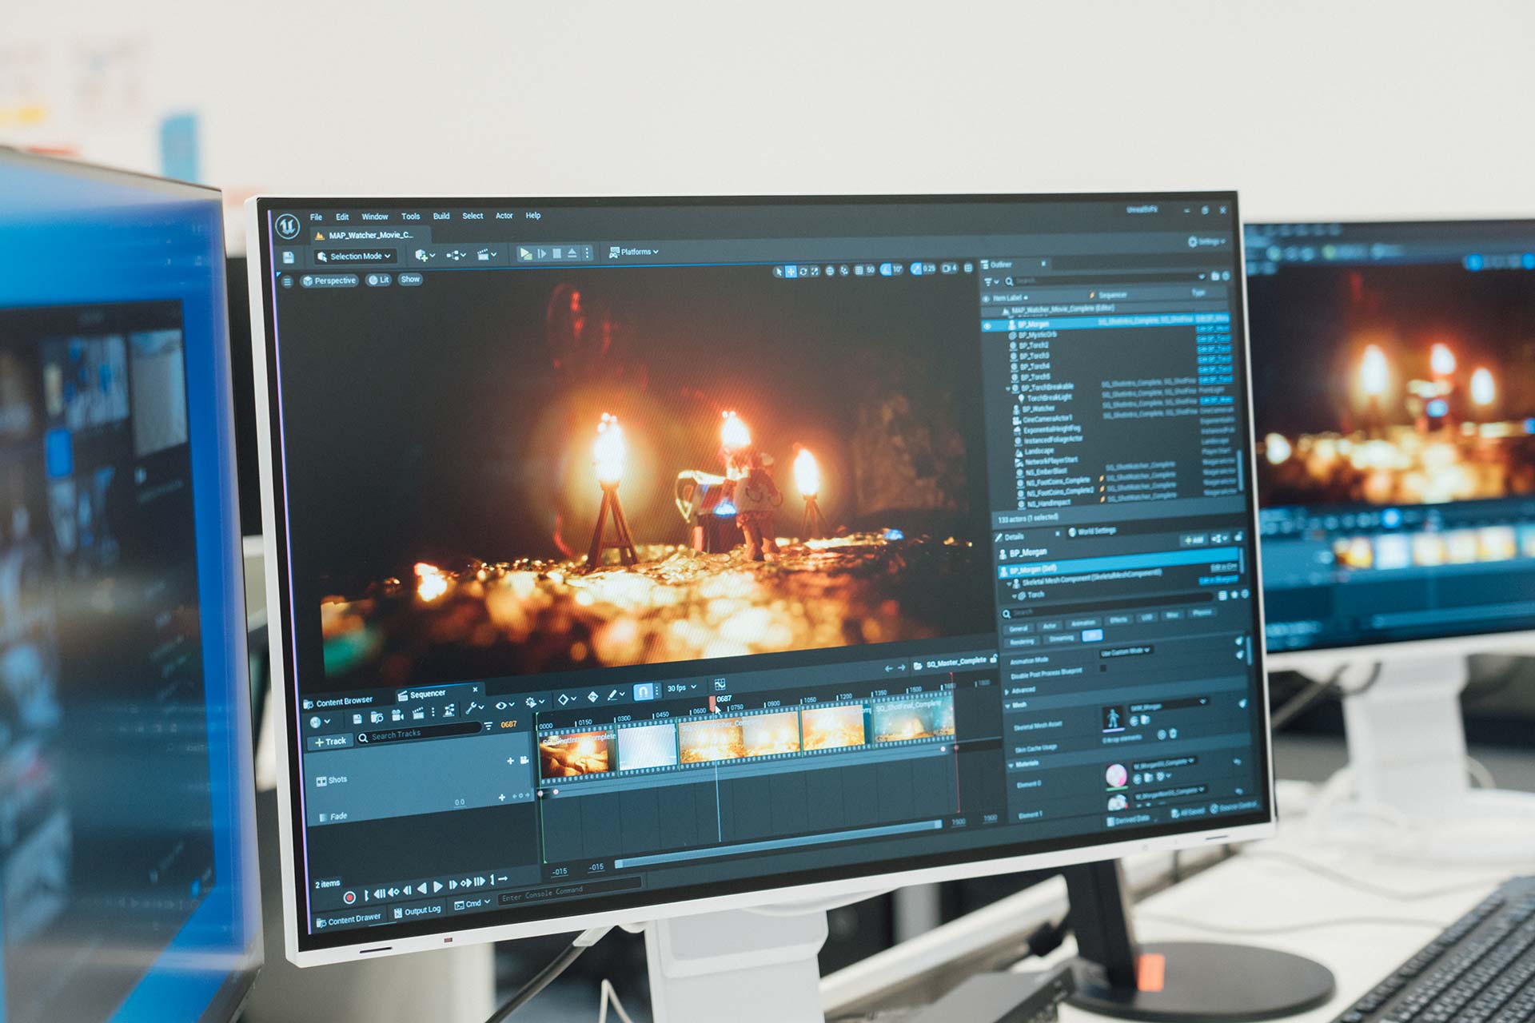The height and width of the screenshot is (1023, 1535).
Task: Toggle the Disable Post Process Blueprint checkbox
Action: [1103, 669]
